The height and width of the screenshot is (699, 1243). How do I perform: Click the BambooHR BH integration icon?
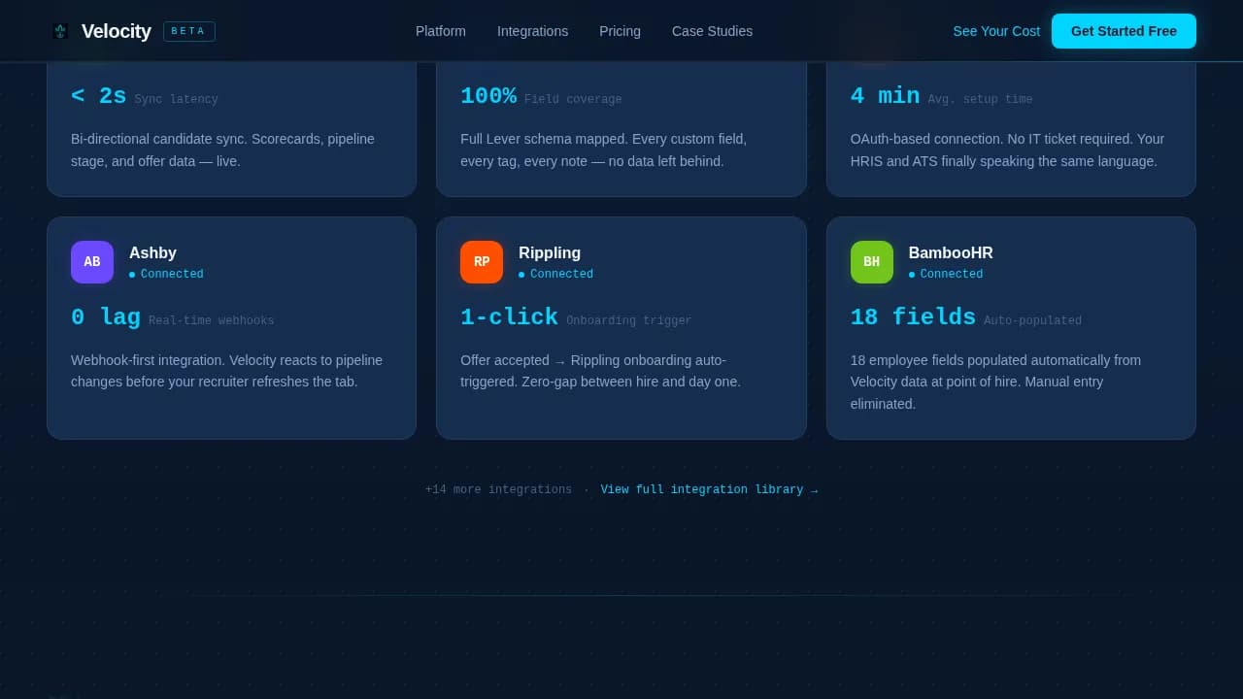pos(872,262)
